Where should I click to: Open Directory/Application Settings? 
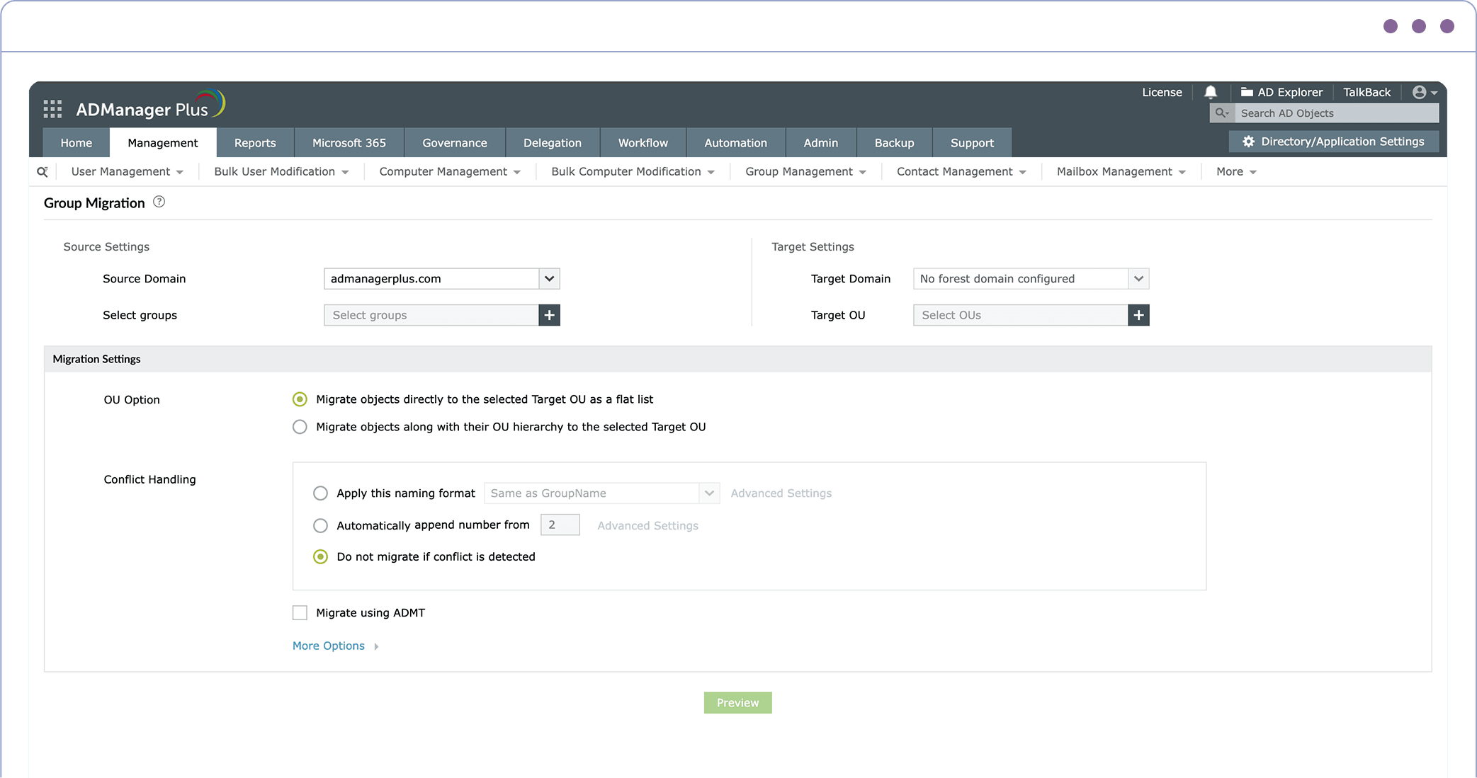tap(1334, 142)
